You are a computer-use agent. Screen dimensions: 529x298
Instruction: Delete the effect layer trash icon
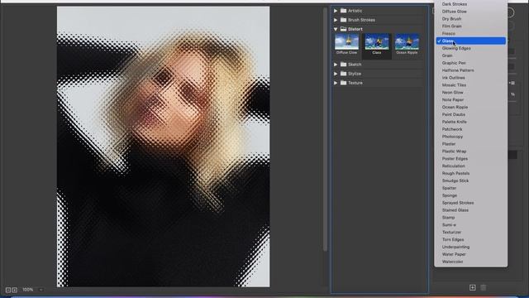(483, 287)
